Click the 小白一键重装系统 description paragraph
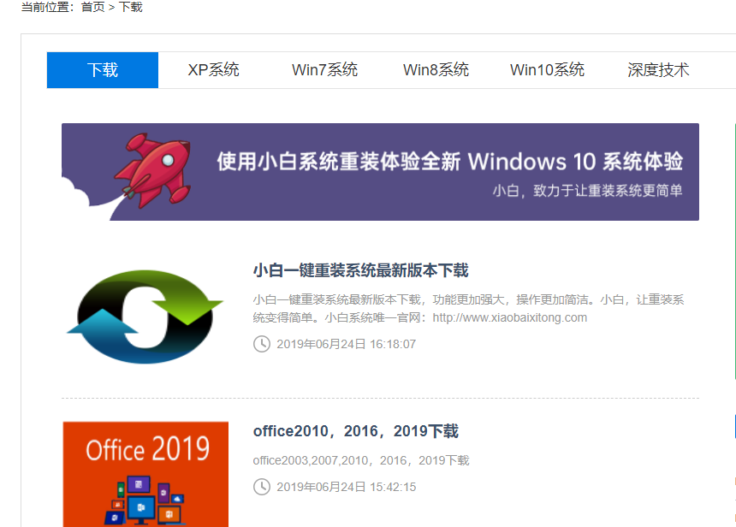This screenshot has height=527, width=736. (468, 308)
